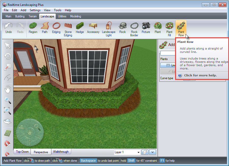This screenshot has height=166, width=229.
Task: Choose the Landscape Light tool
Action: pos(109,29)
